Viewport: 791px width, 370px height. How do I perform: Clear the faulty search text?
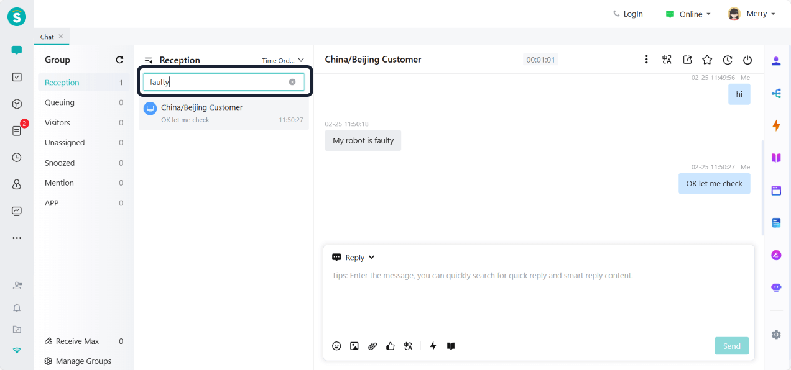292,82
